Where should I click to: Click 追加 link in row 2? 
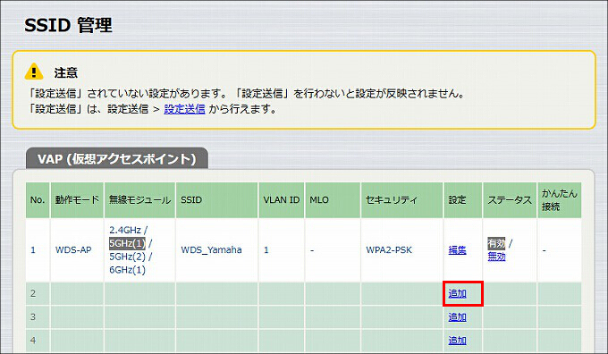(x=457, y=293)
